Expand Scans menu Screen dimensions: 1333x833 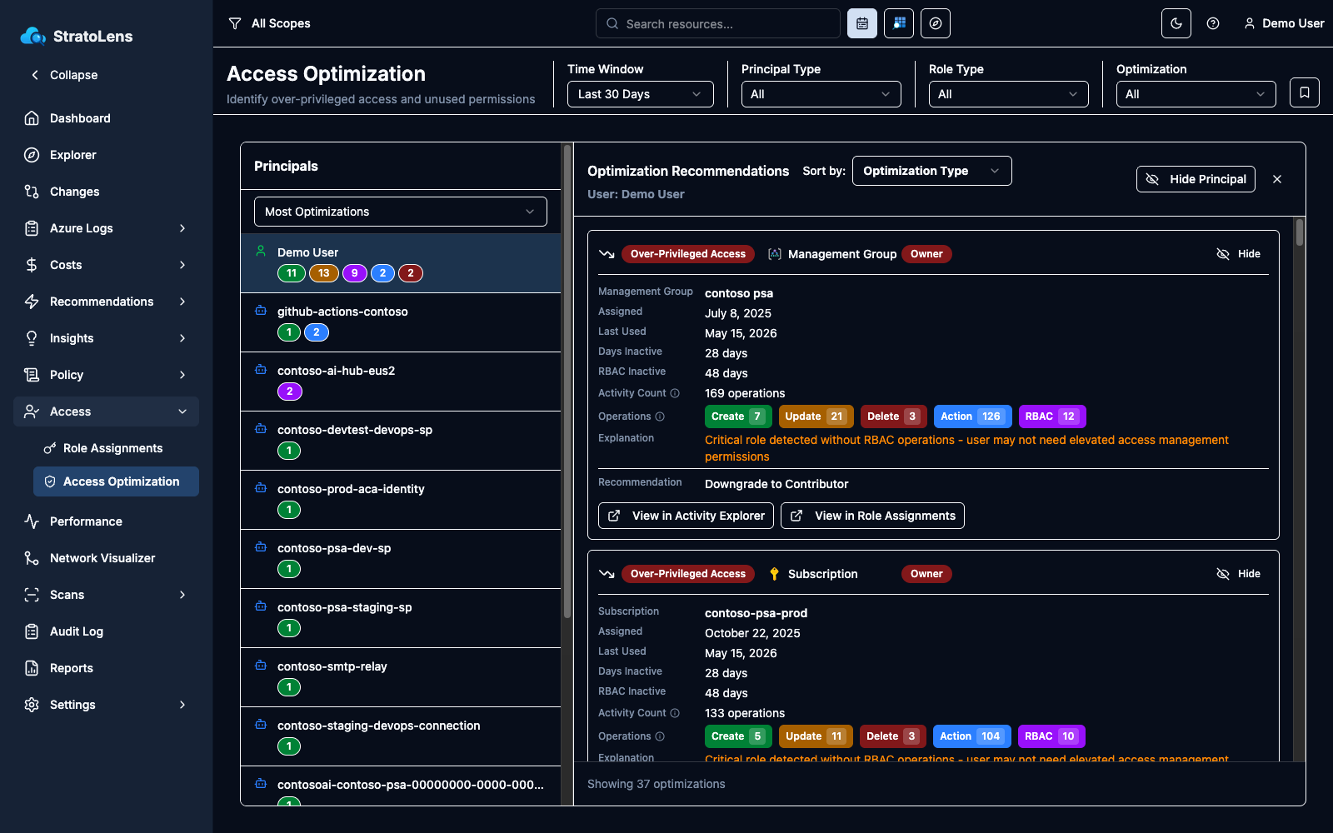[106, 595]
